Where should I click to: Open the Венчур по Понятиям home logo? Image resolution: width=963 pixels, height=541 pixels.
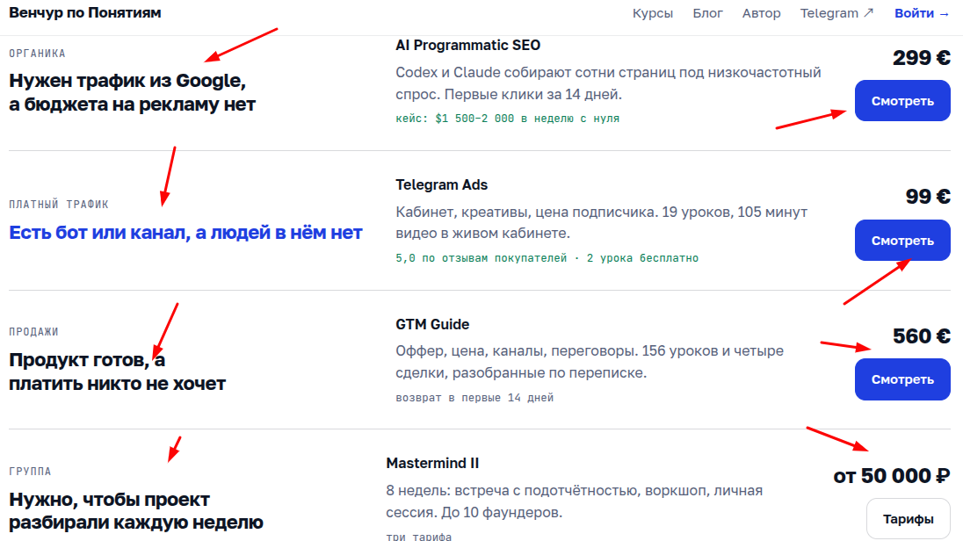tap(84, 13)
